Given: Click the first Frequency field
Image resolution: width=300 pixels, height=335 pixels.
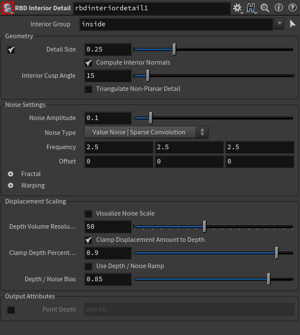Looking at the screenshot, I should 119,147.
